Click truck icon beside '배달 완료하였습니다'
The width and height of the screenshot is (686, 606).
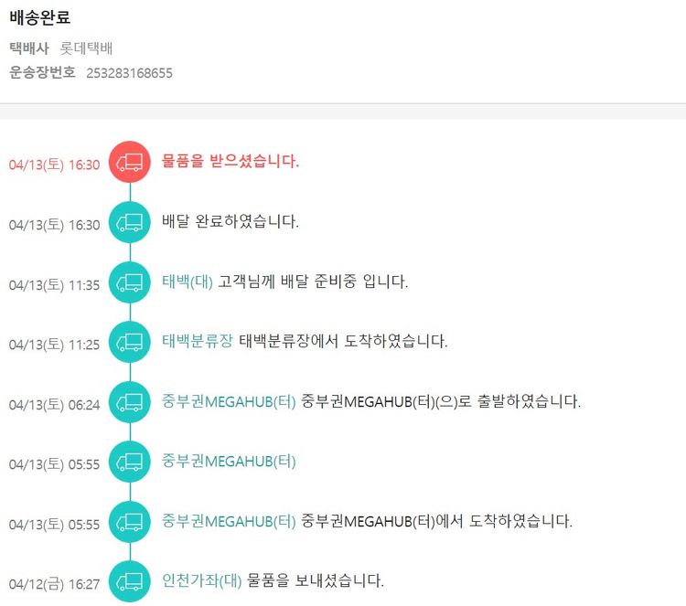(130, 223)
